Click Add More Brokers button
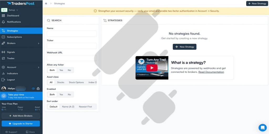269x134 pixels. point(21,116)
